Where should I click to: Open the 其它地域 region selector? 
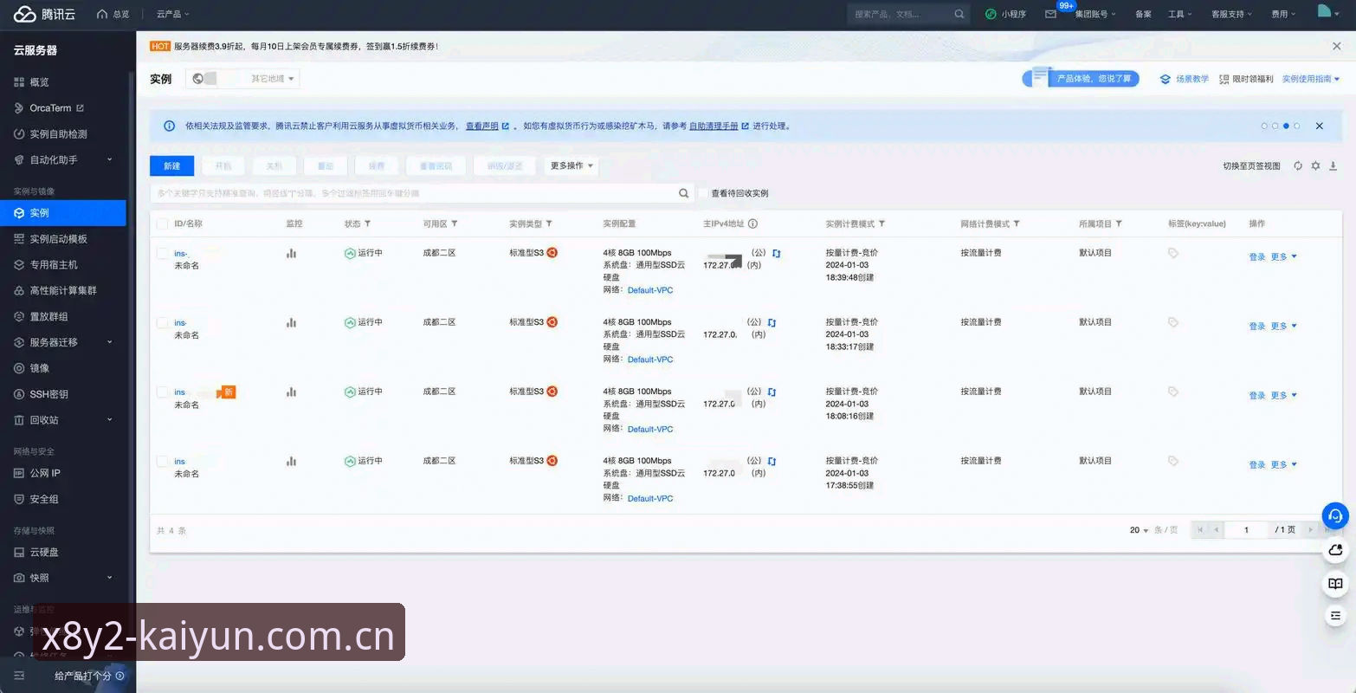tap(242, 79)
